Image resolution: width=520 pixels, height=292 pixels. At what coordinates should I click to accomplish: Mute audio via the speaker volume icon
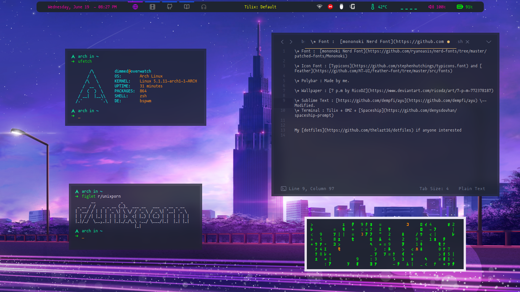tap(431, 7)
